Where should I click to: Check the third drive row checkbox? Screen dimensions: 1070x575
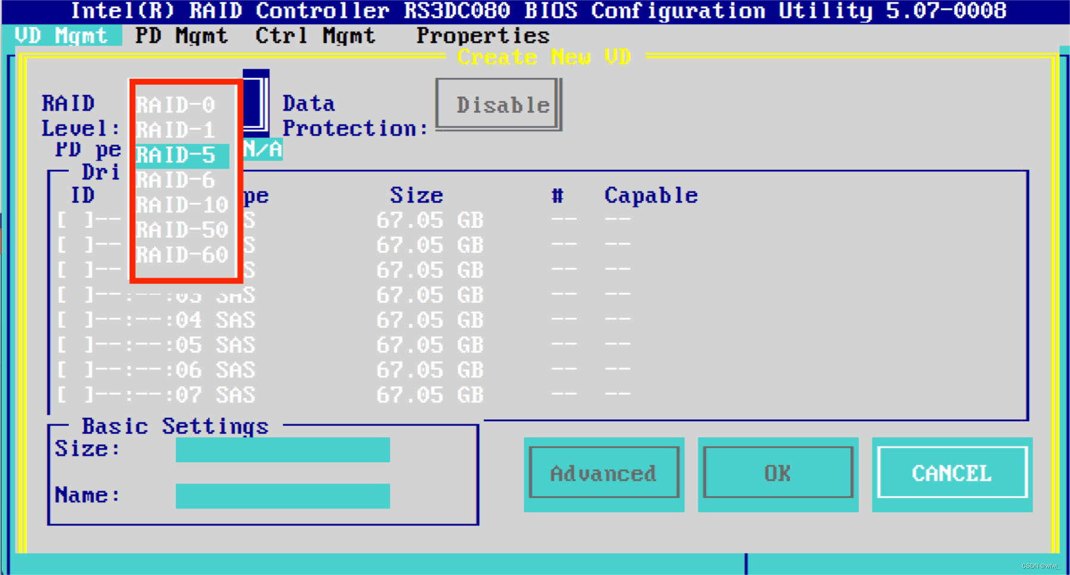click(x=76, y=270)
